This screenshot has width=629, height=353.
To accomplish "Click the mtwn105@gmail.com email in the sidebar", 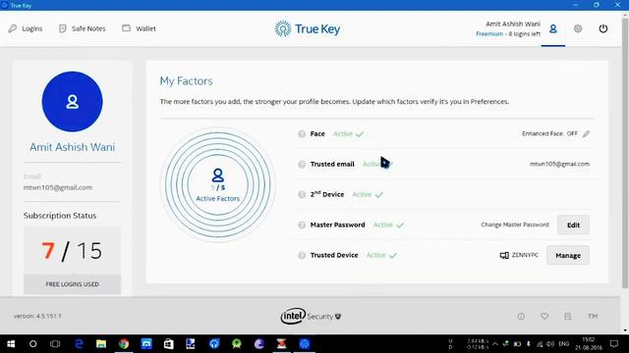I will [58, 187].
